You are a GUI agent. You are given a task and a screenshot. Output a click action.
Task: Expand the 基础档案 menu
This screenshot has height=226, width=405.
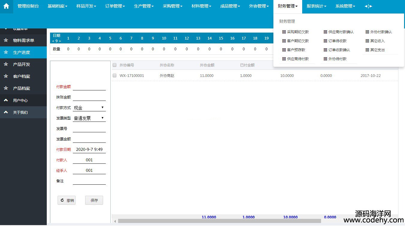tap(57, 6)
